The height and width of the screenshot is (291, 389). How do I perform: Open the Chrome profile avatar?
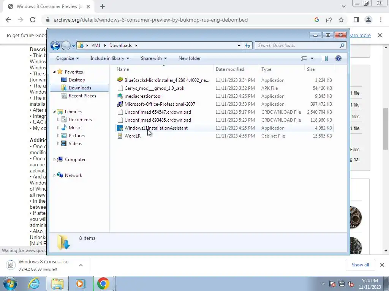point(368,20)
